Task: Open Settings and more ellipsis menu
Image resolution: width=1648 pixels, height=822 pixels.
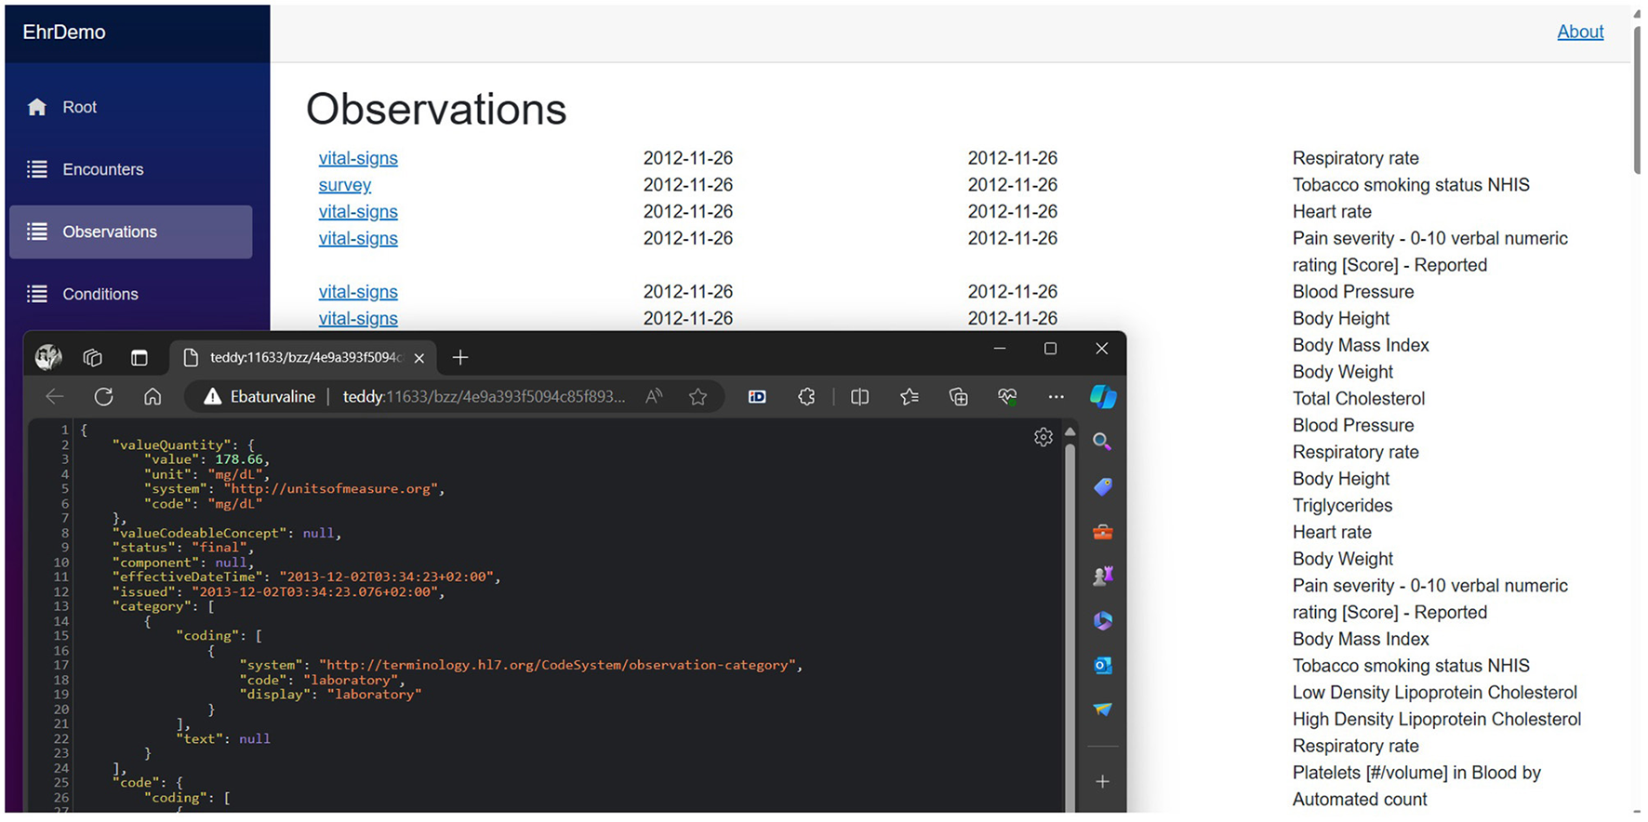Action: pos(1056,397)
